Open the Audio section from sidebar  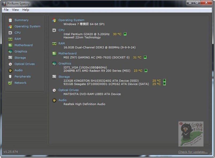tap(18, 70)
